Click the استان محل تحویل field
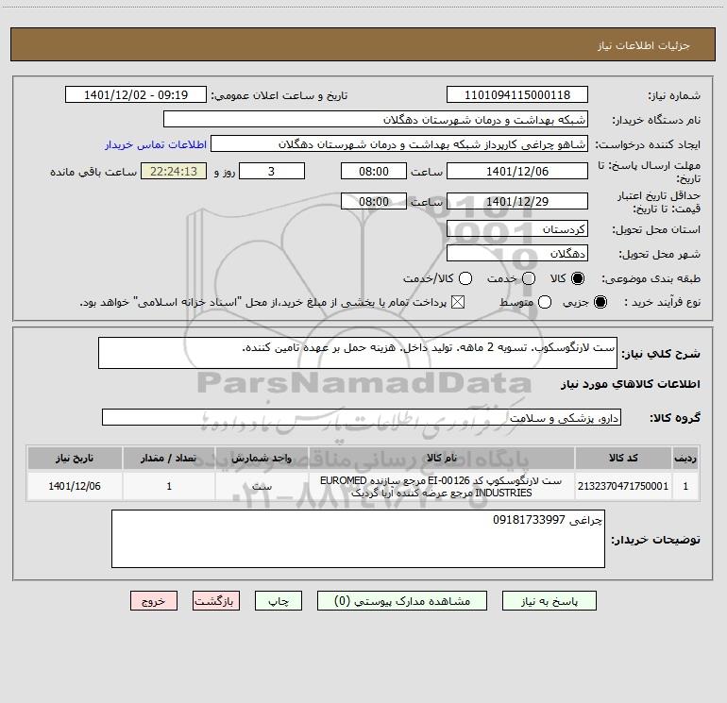The width and height of the screenshot is (727, 703). (517, 229)
